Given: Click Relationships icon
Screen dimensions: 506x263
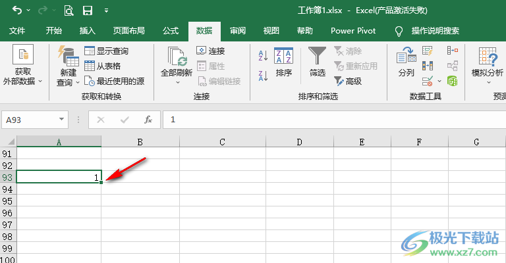Looking at the screenshot, I should 453,66.
